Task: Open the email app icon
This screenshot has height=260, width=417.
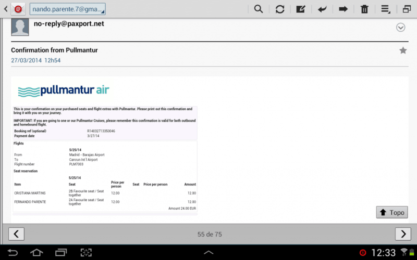Action: 18,9
